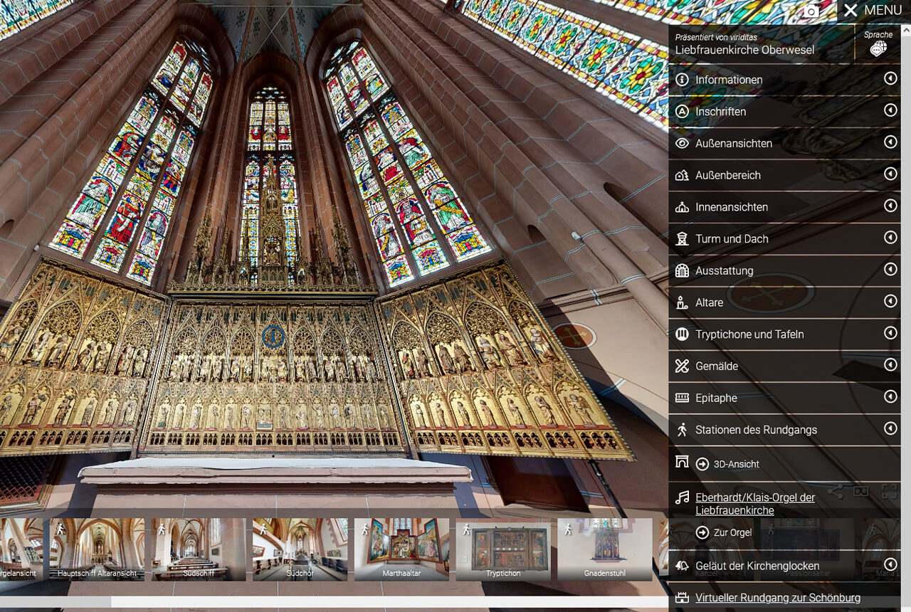Screen dimensions: 911x612
Task: Click the tower icon for Turm und Dach
Action: (x=682, y=239)
